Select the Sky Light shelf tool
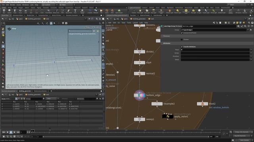The image size is (254, 142). pos(193,11)
